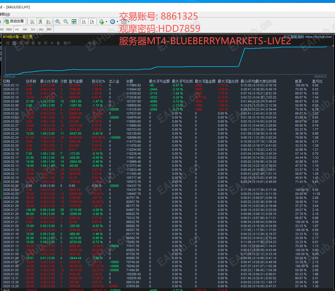Viewport: 335px width, 291px height.
Task: Zoom in on the chart
Action: click(58, 22)
